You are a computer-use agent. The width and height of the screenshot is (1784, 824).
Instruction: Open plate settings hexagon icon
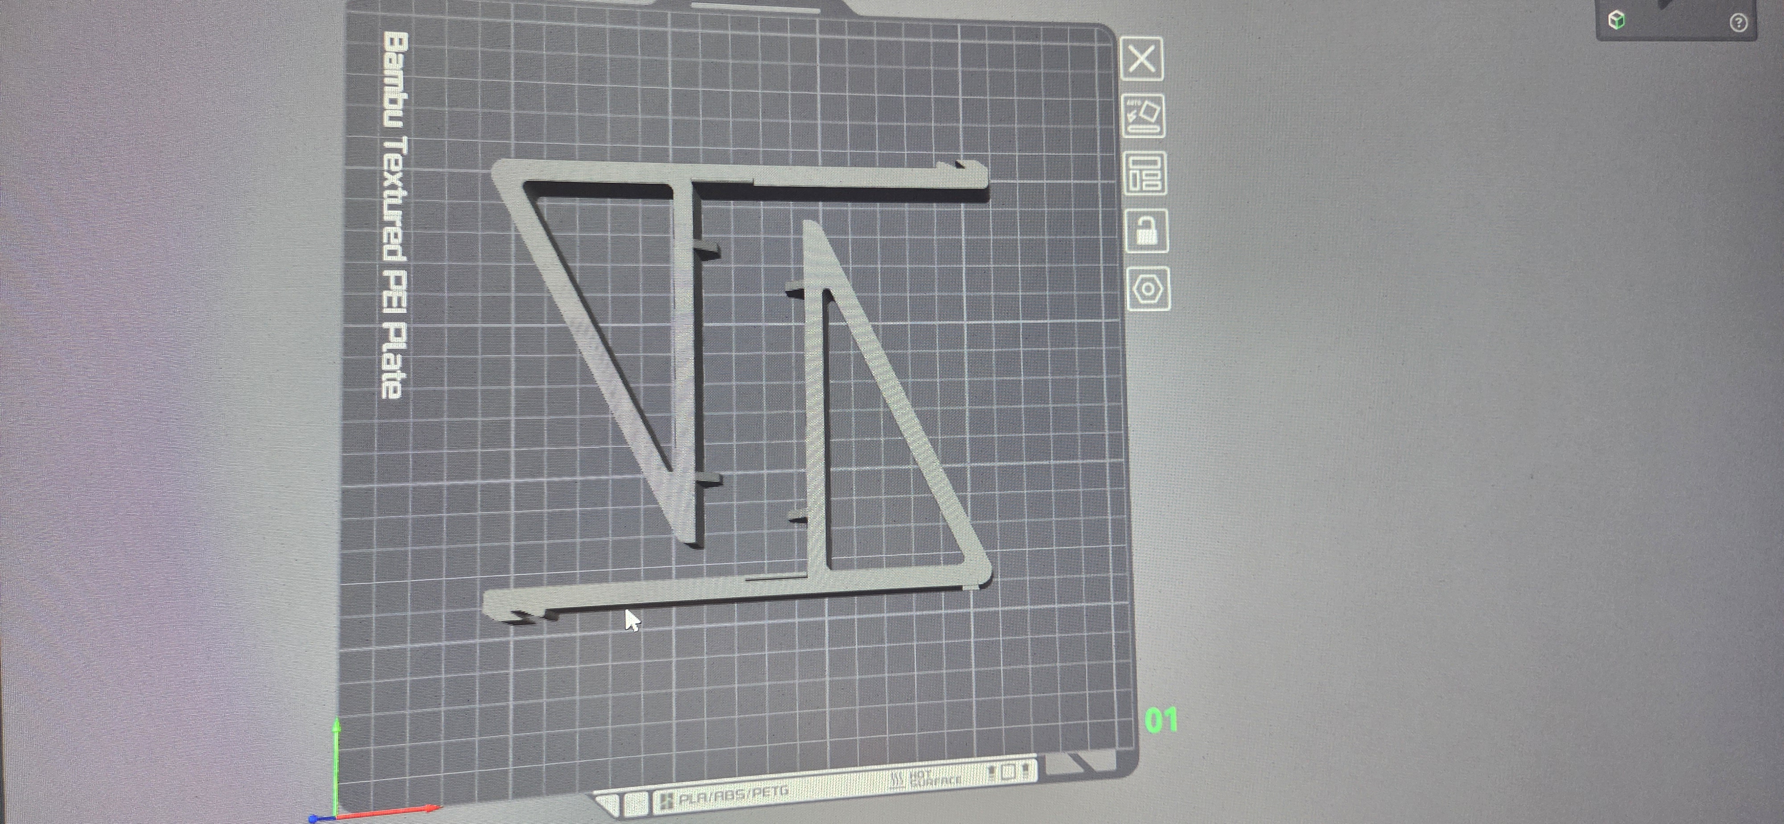1149,288
